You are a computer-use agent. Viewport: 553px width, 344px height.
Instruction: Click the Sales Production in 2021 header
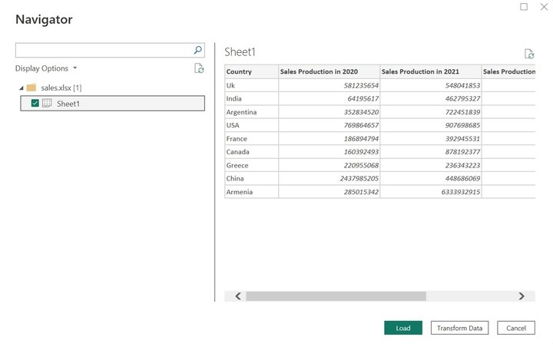pyautogui.click(x=431, y=71)
